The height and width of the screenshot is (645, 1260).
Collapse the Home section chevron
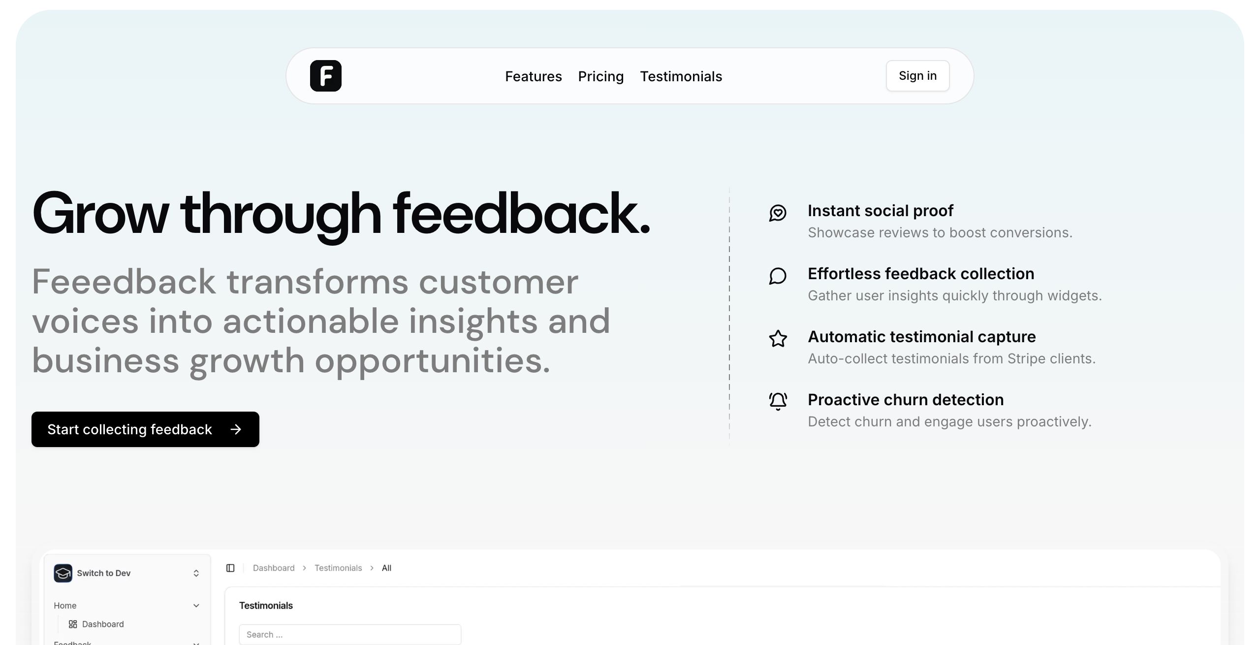196,606
